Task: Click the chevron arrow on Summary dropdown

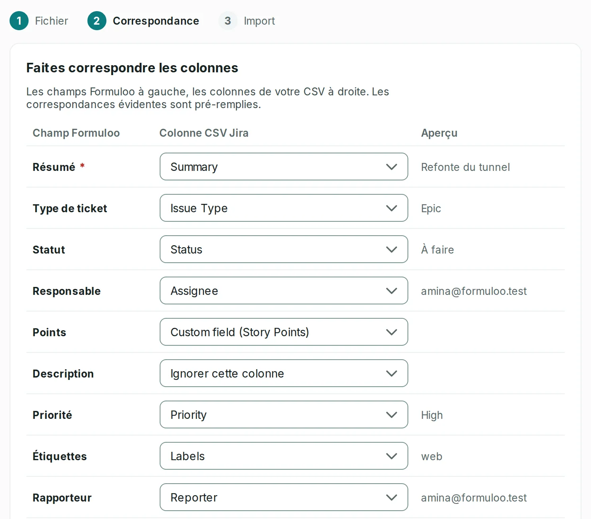Action: click(x=392, y=167)
